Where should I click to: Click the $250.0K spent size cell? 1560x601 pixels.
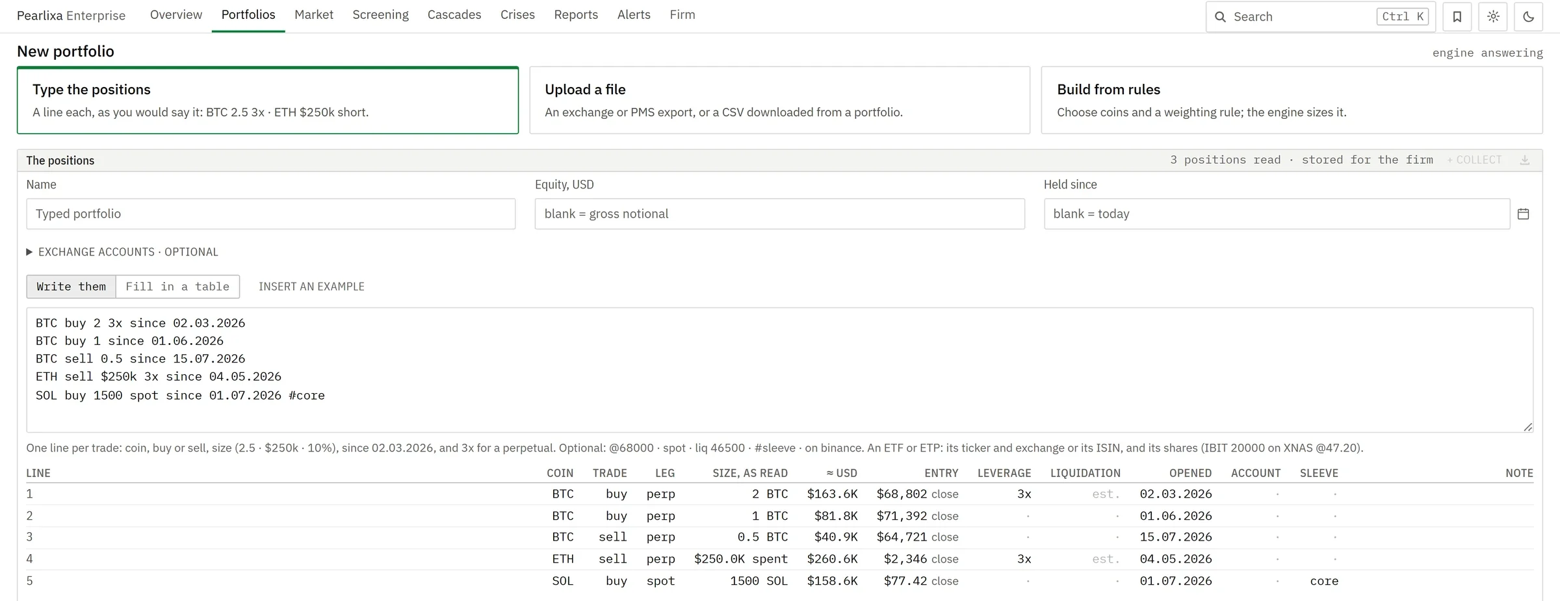coord(740,559)
